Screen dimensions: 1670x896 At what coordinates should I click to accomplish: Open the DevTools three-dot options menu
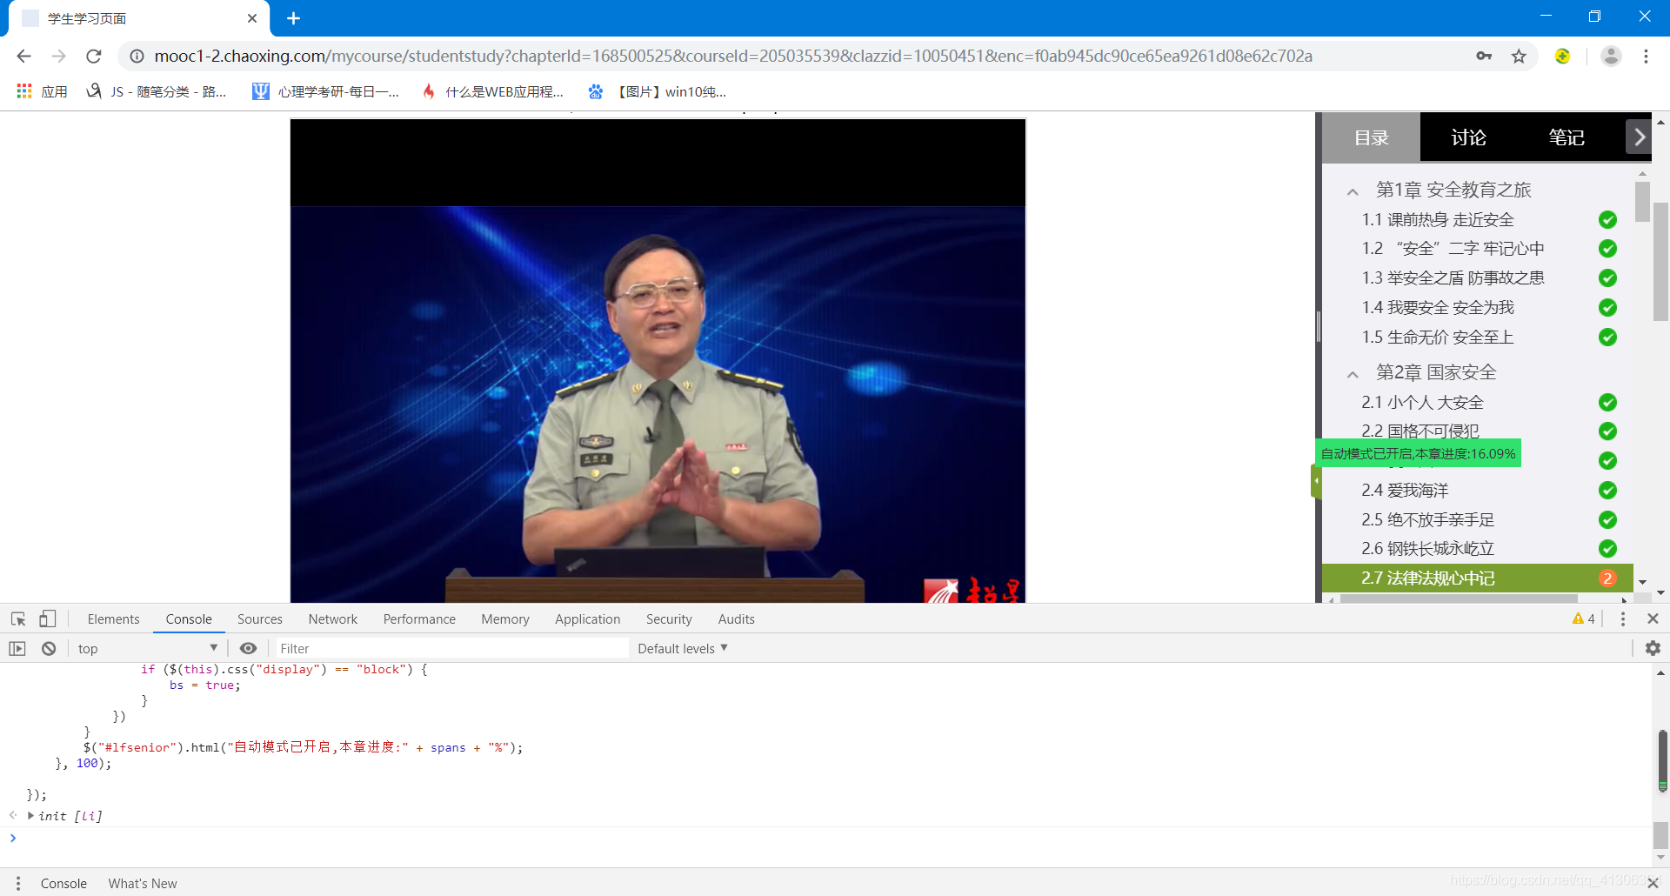coord(1623,619)
